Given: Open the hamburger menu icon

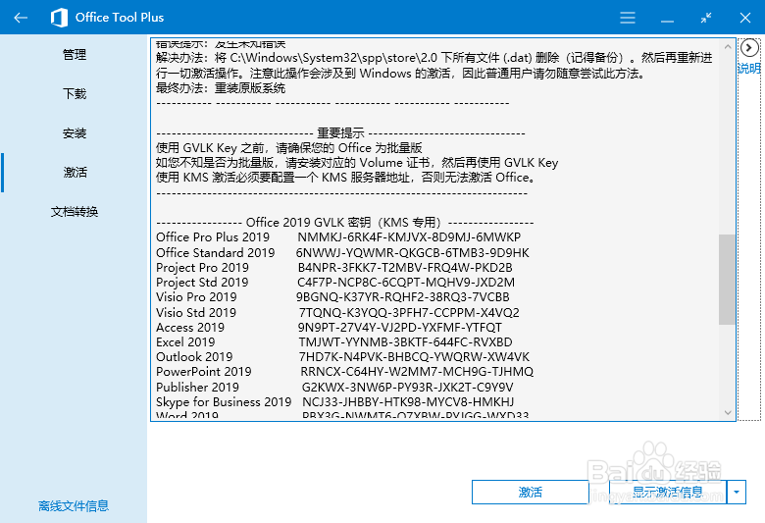Looking at the screenshot, I should point(628,18).
